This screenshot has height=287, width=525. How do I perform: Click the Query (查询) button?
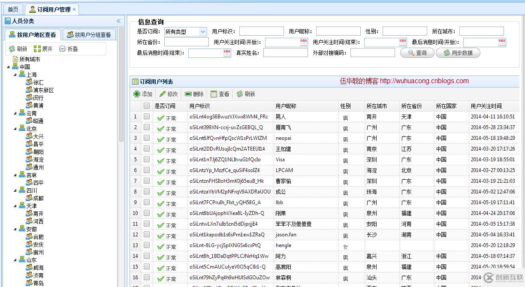click(x=417, y=53)
